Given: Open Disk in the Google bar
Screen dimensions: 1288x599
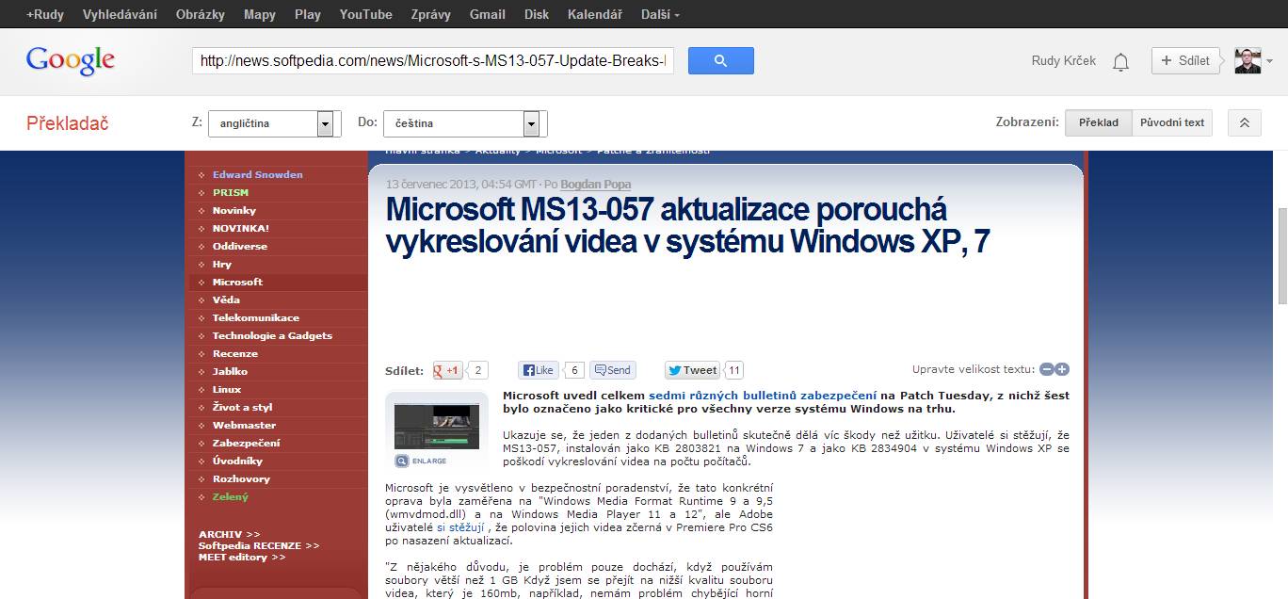Looking at the screenshot, I should [x=537, y=14].
